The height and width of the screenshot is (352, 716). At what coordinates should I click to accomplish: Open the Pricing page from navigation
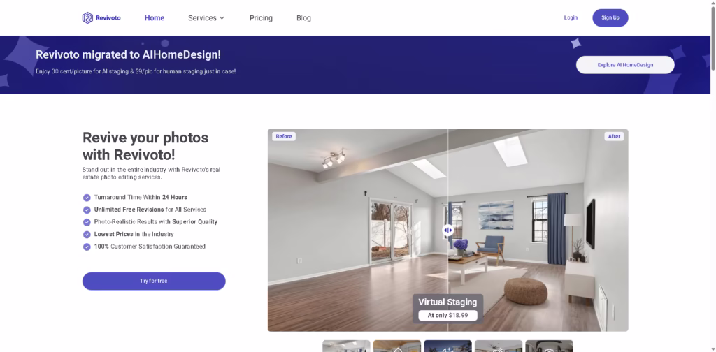[x=261, y=18]
